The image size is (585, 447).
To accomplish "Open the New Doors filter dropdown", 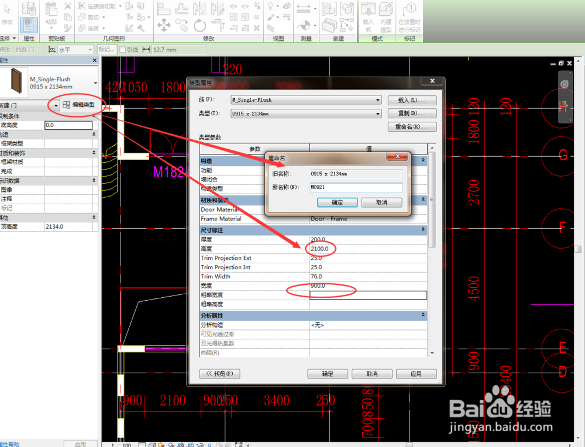I will [x=56, y=105].
